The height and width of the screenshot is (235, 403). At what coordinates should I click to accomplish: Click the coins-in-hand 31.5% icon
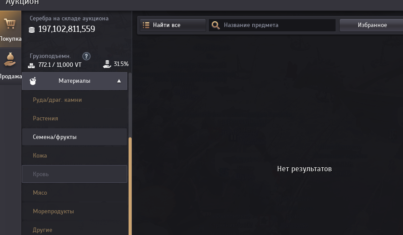(107, 64)
